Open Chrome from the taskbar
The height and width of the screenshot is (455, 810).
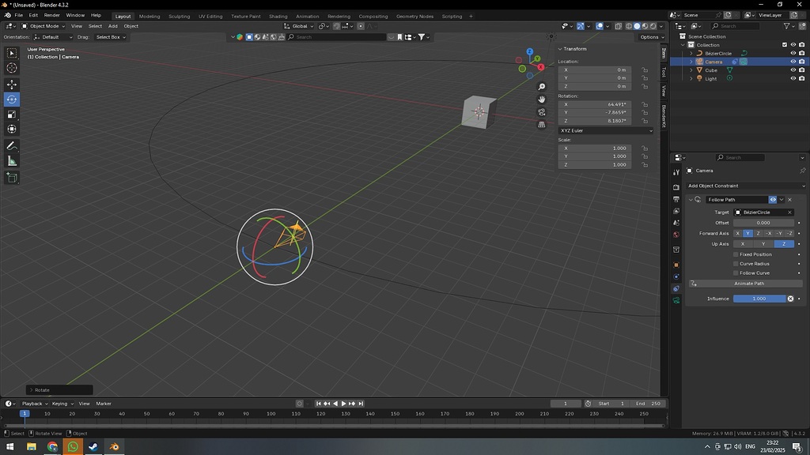52,447
